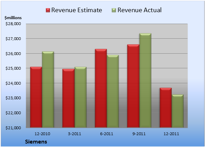Image resolution: width=205 pixels, height=147 pixels.
Task: Select the red estimate bar for 6-2011
Action: pyautogui.click(x=101, y=88)
